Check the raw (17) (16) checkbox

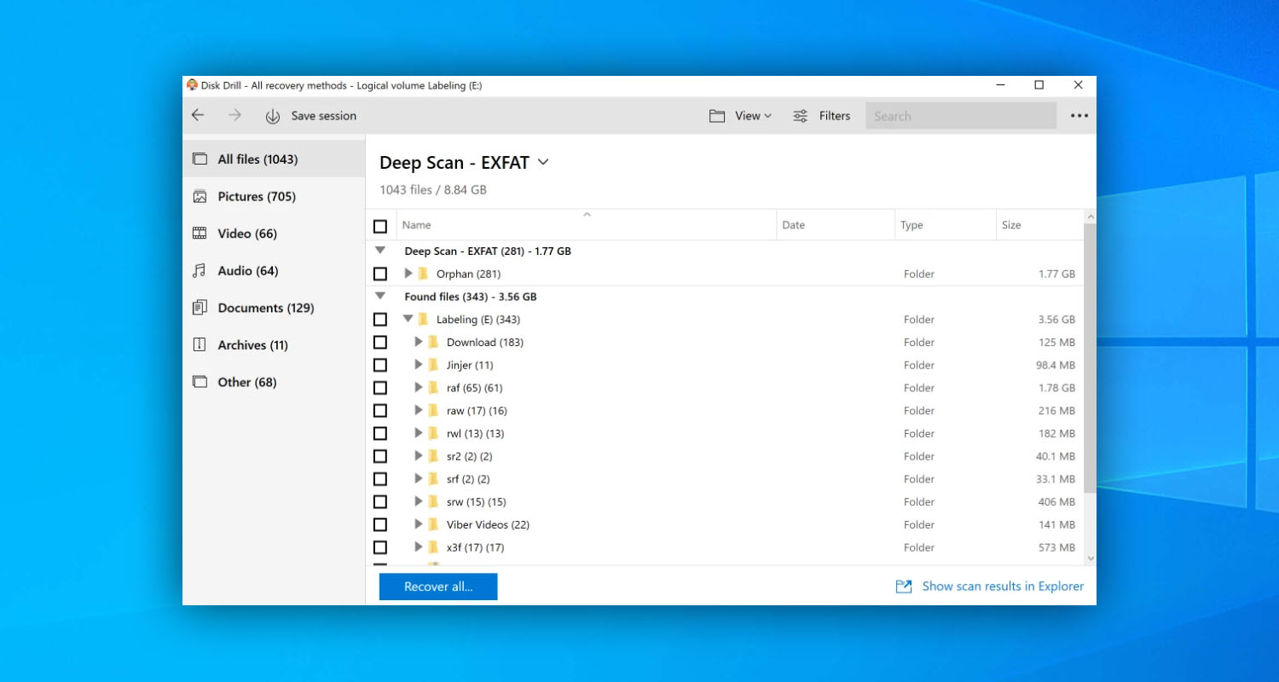pyautogui.click(x=380, y=411)
